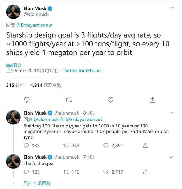
Task: Retweet the 'That's the goal' reply
Action: [66, 172]
